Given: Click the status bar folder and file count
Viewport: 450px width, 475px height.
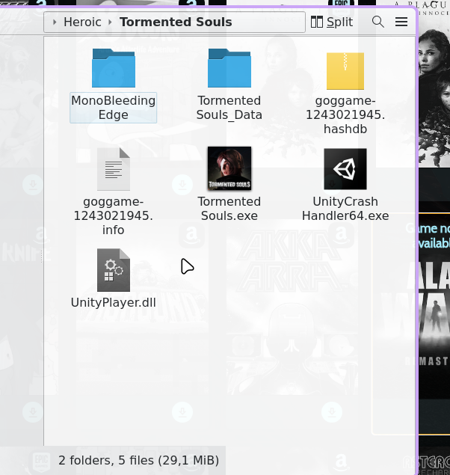Looking at the screenshot, I should pos(138,460).
